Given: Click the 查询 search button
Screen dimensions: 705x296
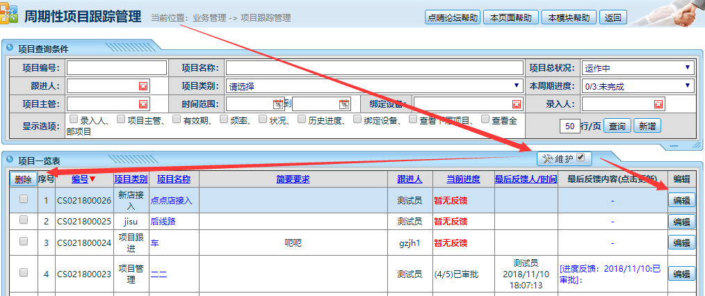Looking at the screenshot, I should pos(616,126).
